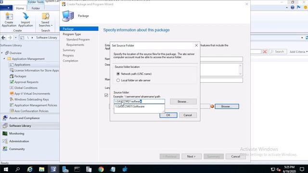Image resolution: width=308 pixels, height=173 pixels.
Task: Click the taskbar search icon
Action: point(18,169)
